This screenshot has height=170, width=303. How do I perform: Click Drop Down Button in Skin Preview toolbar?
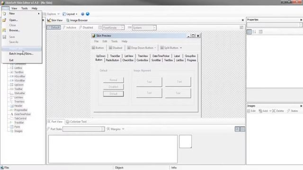(142, 48)
